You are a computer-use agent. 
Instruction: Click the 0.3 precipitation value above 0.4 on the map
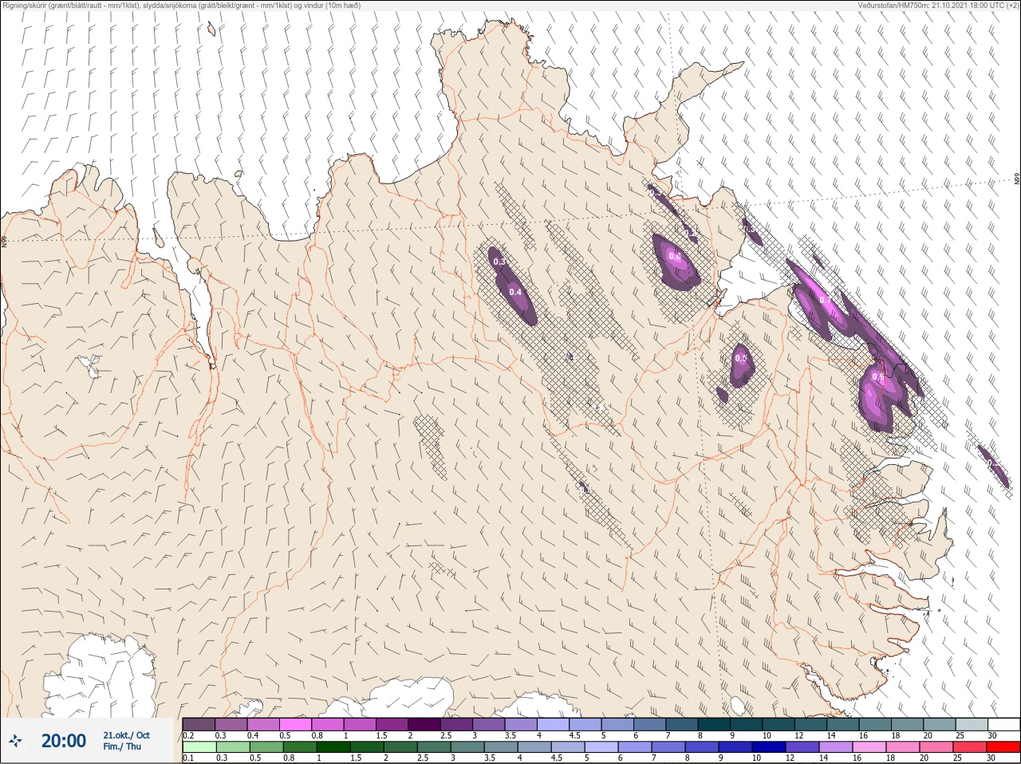click(x=499, y=262)
